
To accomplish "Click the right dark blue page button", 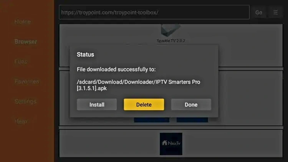I will point(192,120).
